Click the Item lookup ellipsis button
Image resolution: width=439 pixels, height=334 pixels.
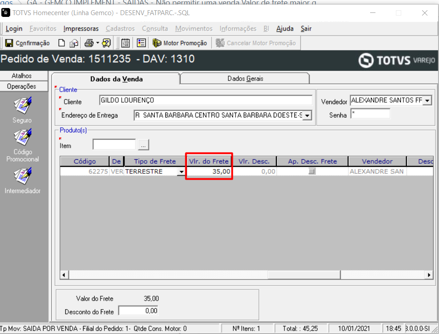pyautogui.click(x=144, y=145)
